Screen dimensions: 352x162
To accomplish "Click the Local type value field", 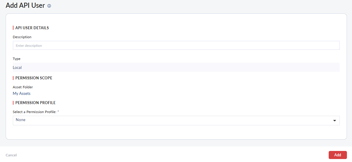I will pos(176,67).
